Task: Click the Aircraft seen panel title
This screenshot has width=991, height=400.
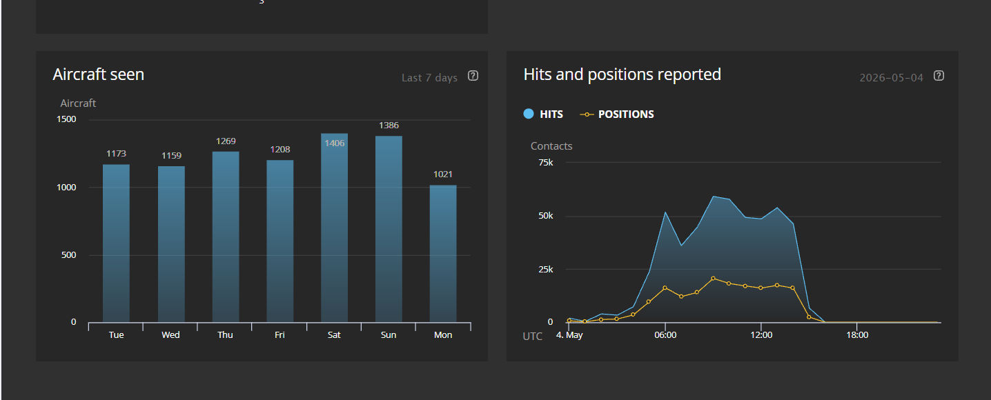Action: point(99,74)
